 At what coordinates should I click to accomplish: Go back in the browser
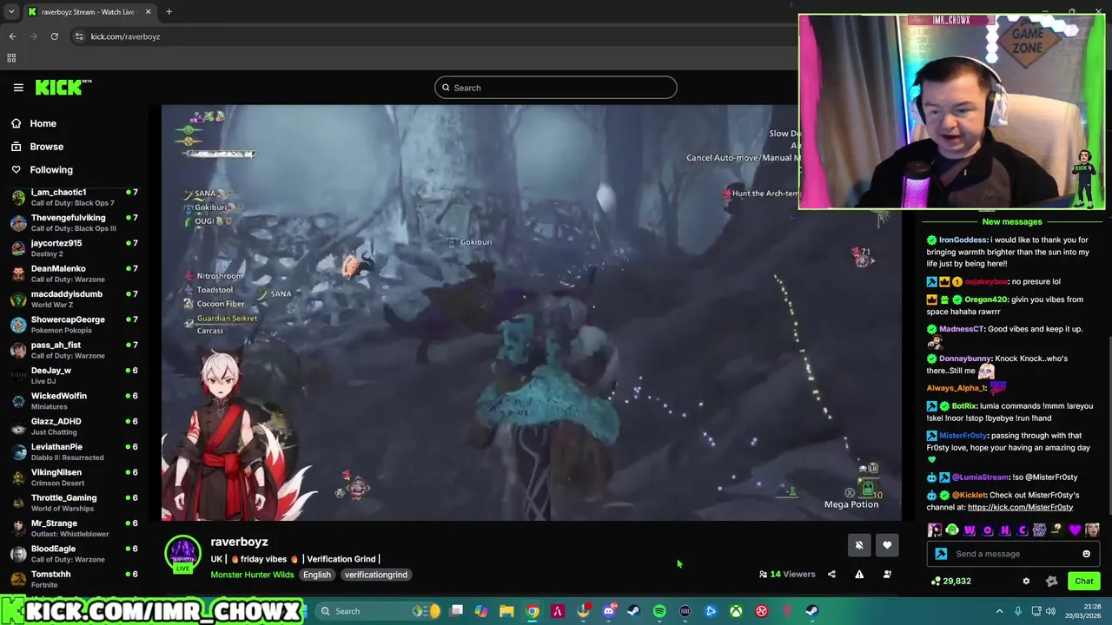pyautogui.click(x=12, y=36)
